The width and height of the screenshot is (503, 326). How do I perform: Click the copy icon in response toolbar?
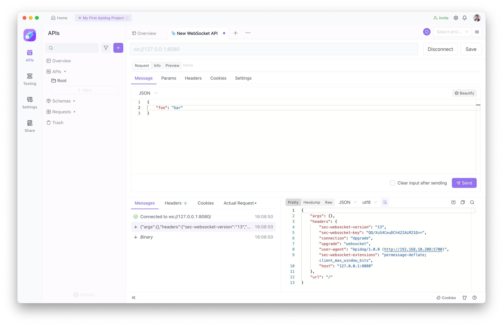[463, 202]
